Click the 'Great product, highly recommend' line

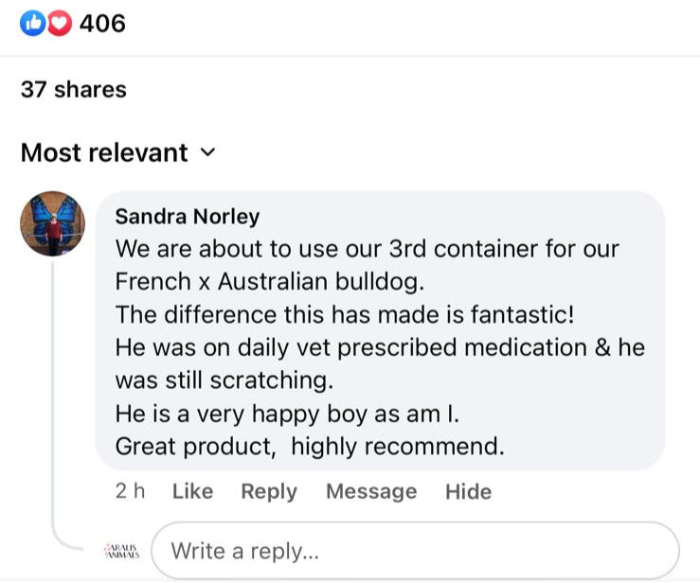click(310, 446)
